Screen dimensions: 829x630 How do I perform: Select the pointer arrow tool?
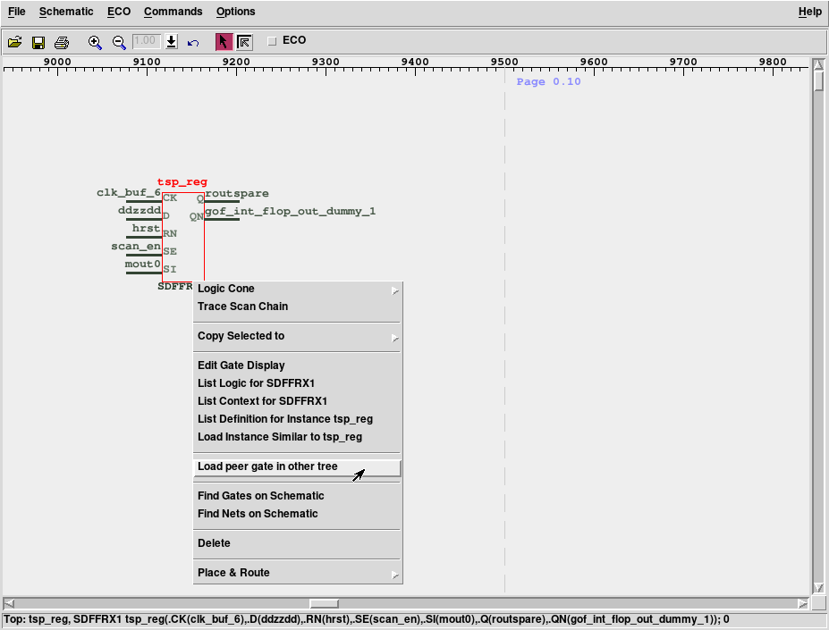224,42
